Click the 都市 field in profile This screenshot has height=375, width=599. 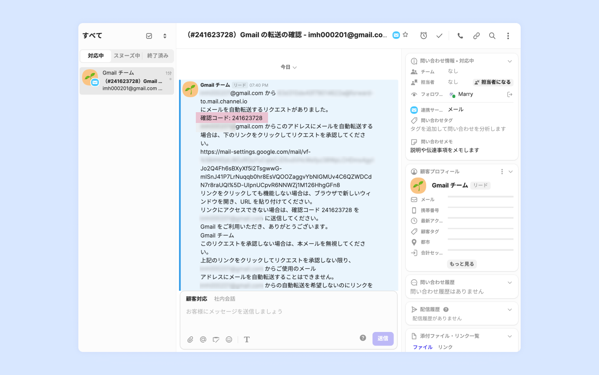point(462,242)
